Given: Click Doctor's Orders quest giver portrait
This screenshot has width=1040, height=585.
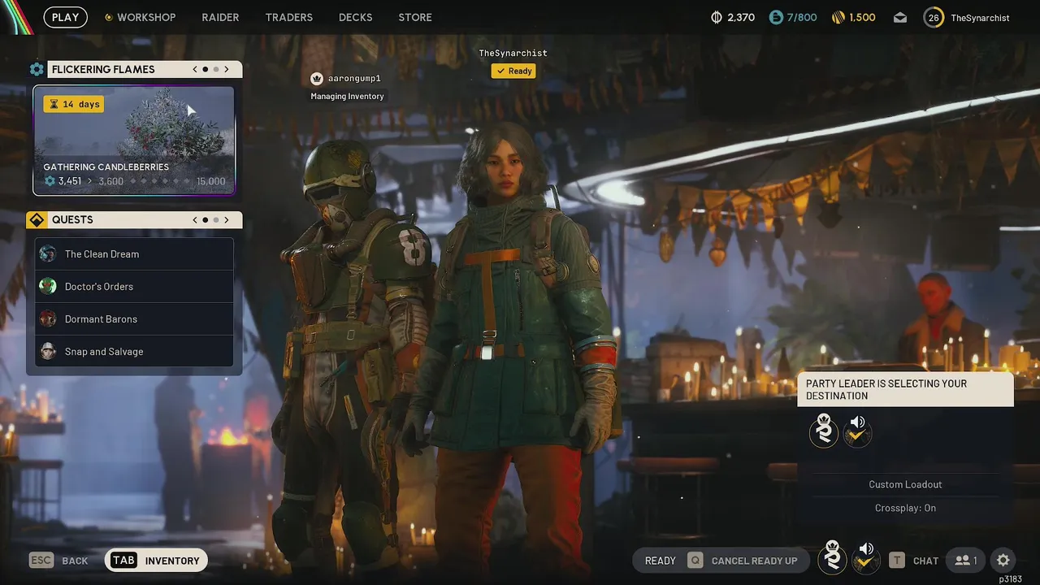Looking at the screenshot, I should (x=48, y=286).
